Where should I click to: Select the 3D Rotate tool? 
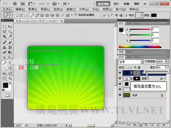click(5, 74)
